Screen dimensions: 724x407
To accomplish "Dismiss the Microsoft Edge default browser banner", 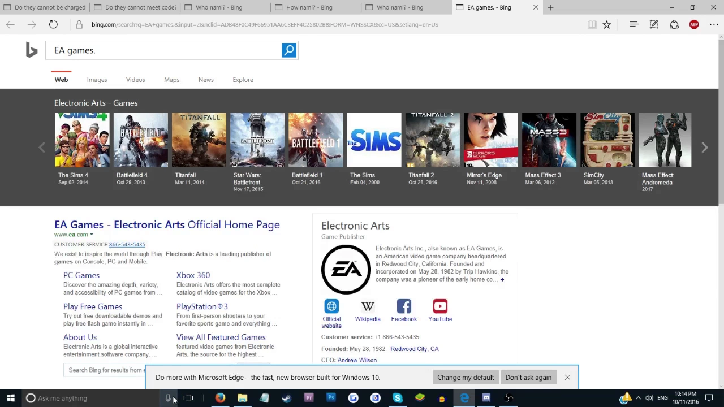I will click(567, 378).
